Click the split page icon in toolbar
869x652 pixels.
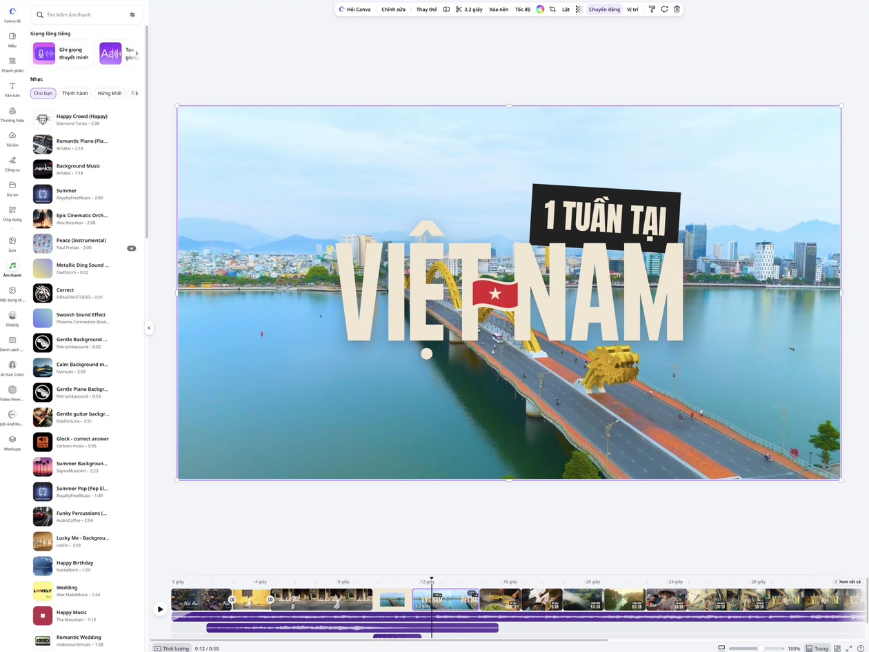coord(446,10)
